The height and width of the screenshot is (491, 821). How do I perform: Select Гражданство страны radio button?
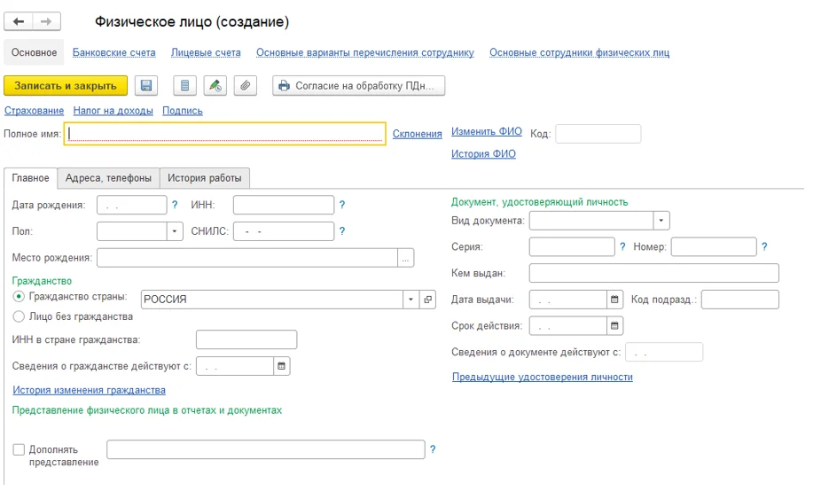coord(19,297)
